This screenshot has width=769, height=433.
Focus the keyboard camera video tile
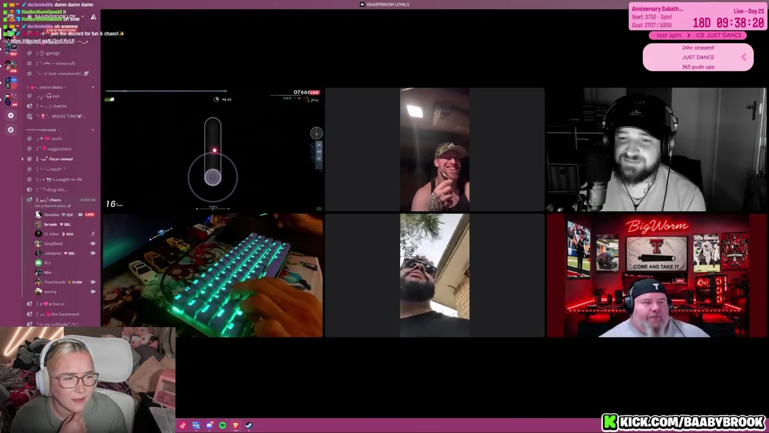point(213,275)
